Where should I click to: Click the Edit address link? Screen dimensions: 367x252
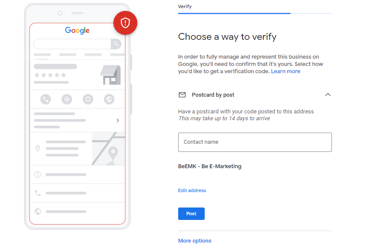pos(192,190)
